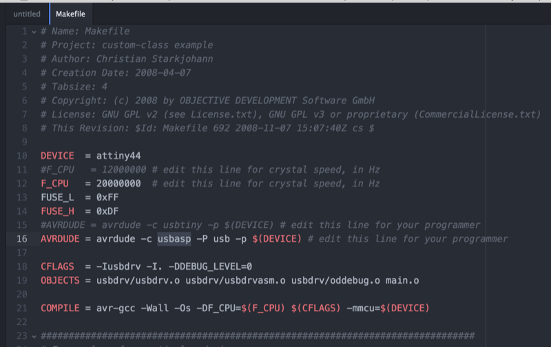Screen dimensions: 551x347
Task: Switch to the untitled tab
Action: 27,14
